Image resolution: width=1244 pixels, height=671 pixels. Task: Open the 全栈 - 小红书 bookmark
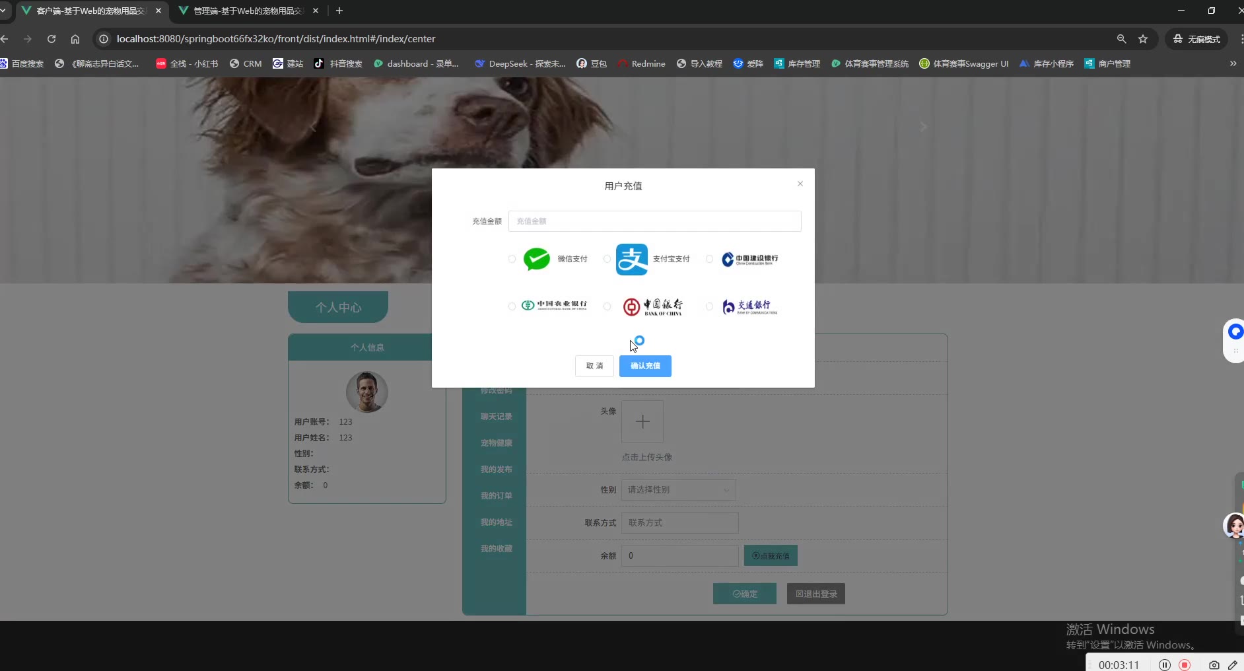click(187, 63)
